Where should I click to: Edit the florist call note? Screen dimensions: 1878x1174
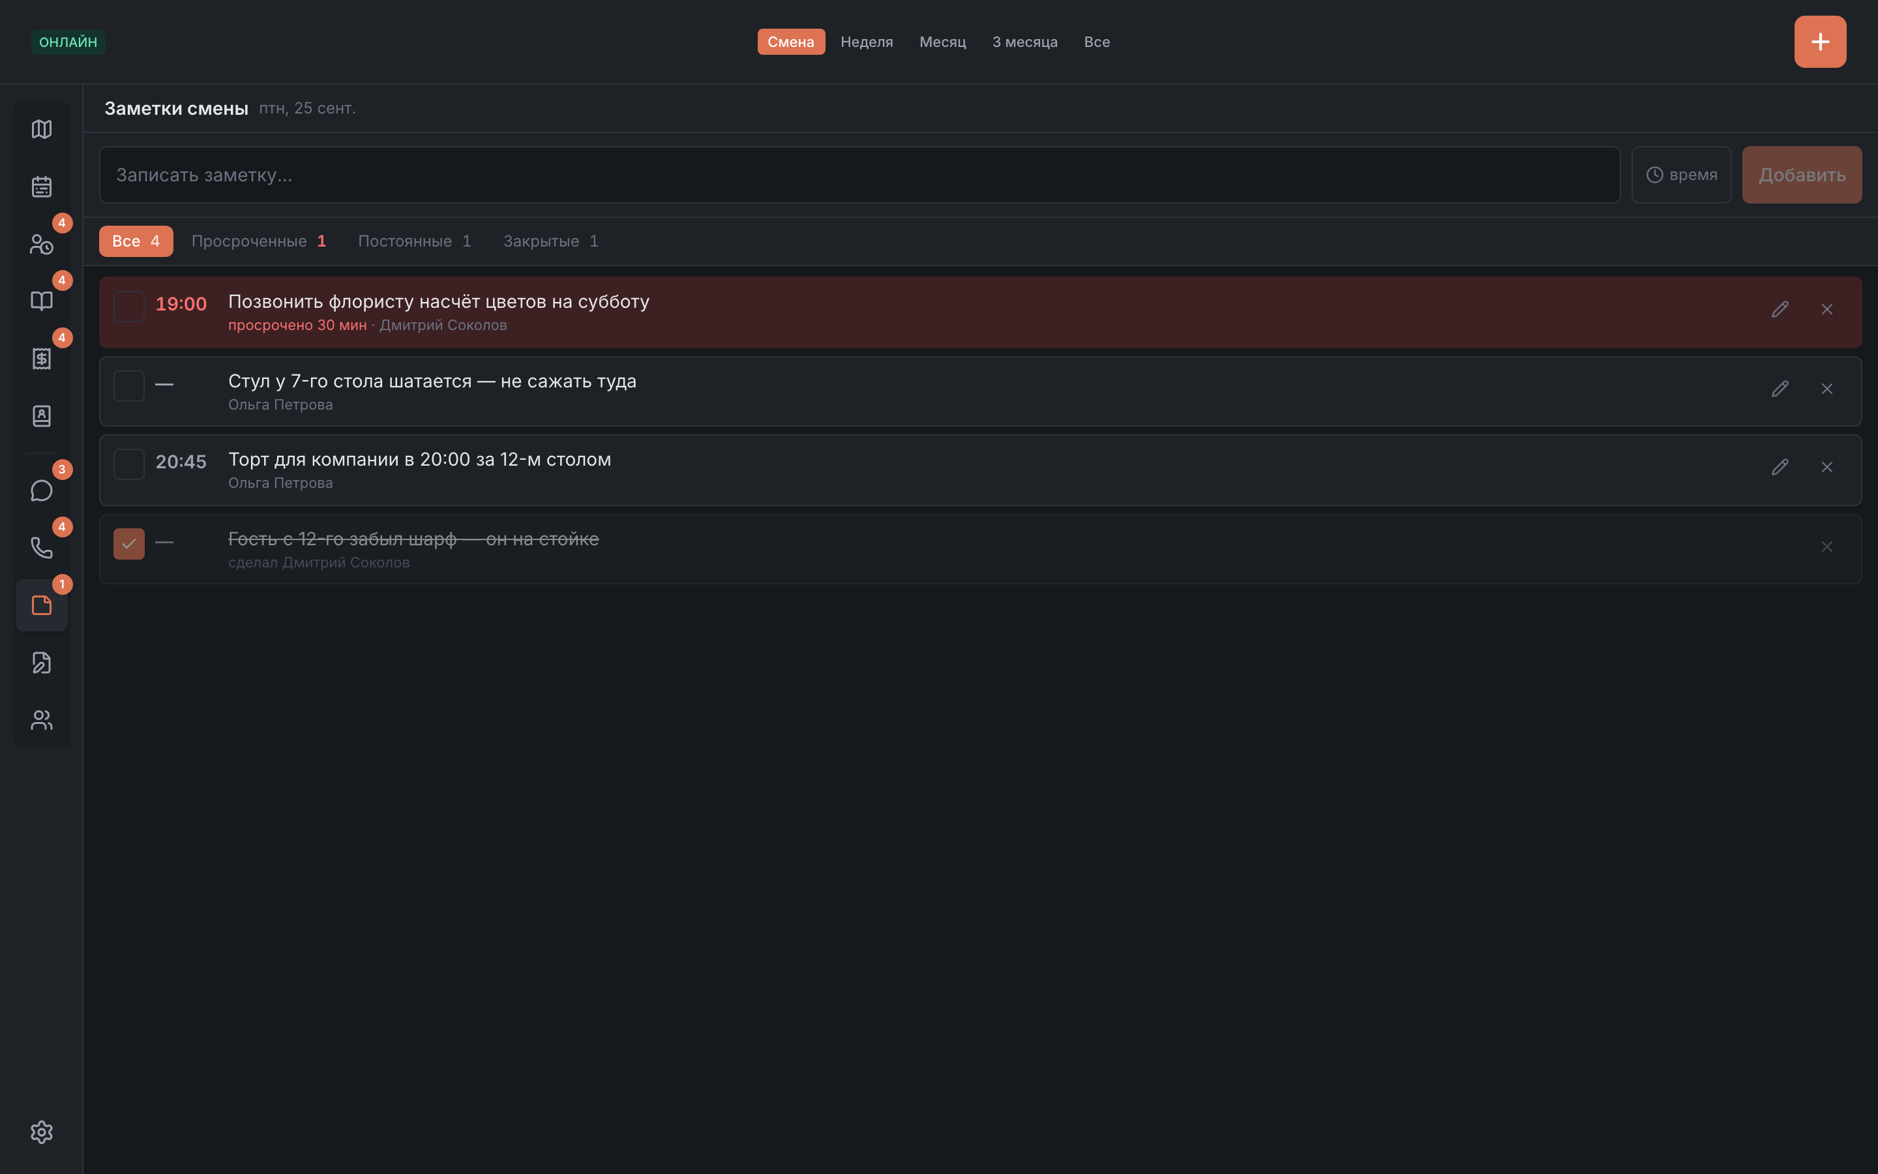(x=1780, y=310)
